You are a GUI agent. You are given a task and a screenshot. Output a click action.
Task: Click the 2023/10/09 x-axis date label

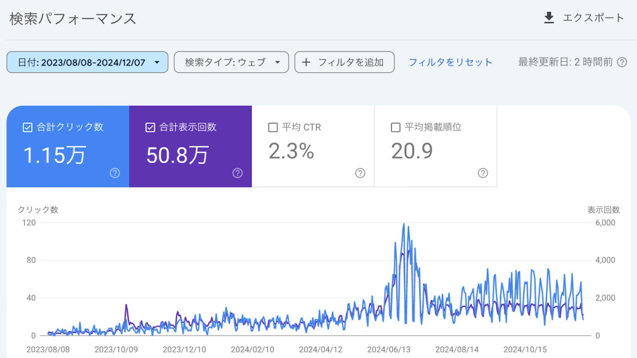pos(116,349)
